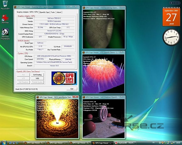Click the Current Display Mode field
This screenshot has height=145, width=182.
click(54, 34)
